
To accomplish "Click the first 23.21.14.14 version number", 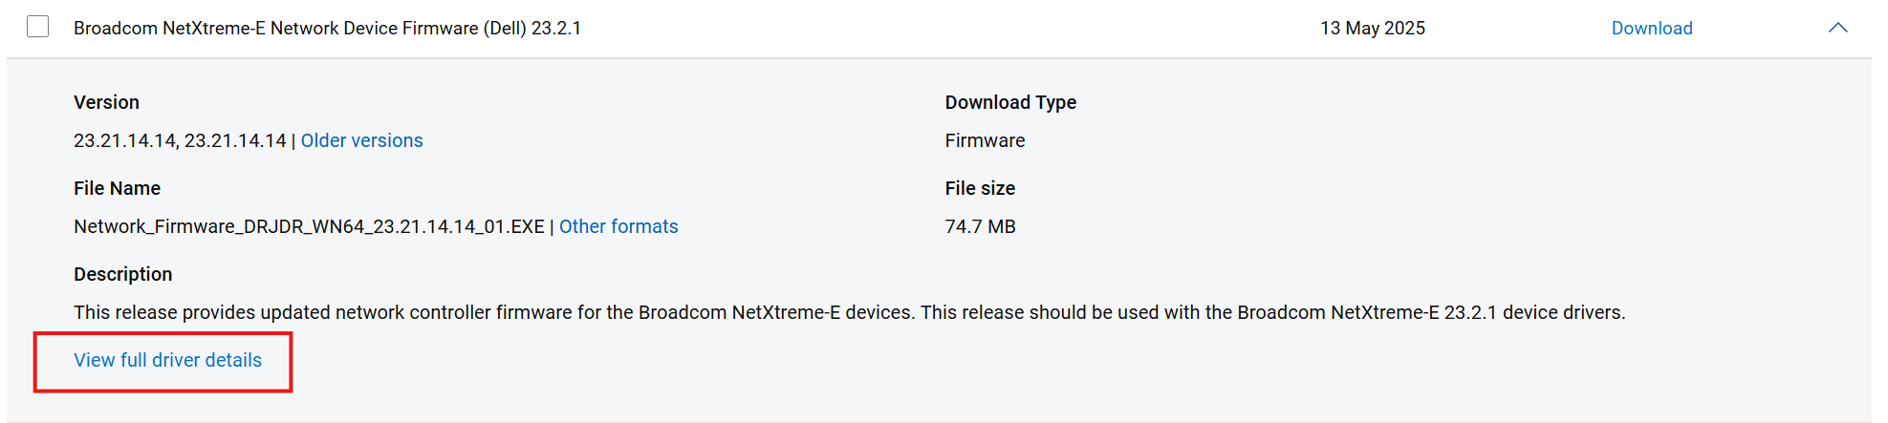I will click(x=124, y=140).
